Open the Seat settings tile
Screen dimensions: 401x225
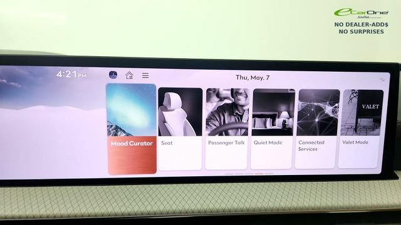pos(180,129)
